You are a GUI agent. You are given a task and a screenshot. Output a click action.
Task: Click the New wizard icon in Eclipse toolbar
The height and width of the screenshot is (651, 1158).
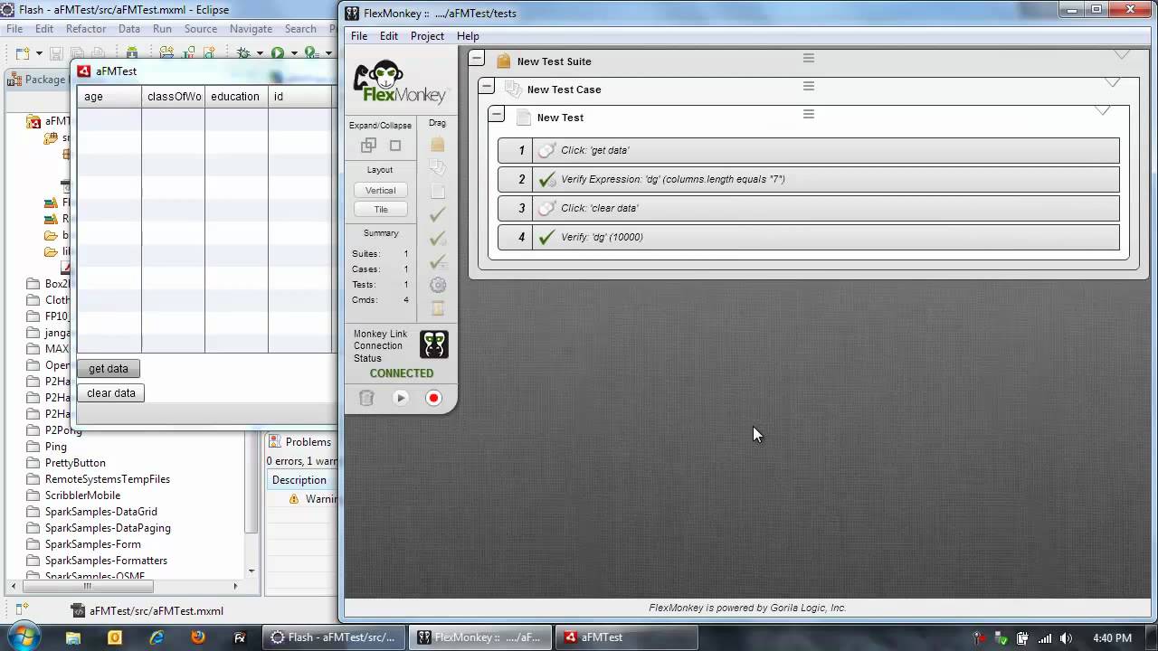tap(23, 53)
